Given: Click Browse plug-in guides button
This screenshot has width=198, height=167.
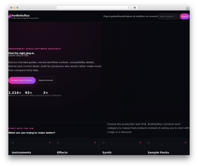Looking at the screenshot, I should (22, 80).
